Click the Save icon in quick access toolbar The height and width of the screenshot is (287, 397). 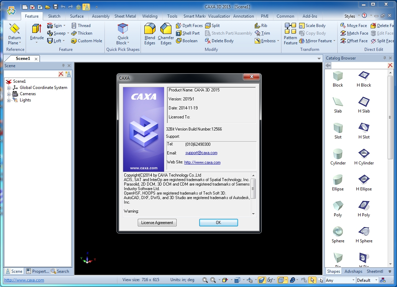(56, 7)
